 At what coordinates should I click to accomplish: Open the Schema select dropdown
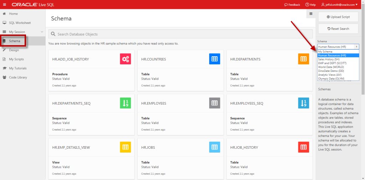click(338, 47)
